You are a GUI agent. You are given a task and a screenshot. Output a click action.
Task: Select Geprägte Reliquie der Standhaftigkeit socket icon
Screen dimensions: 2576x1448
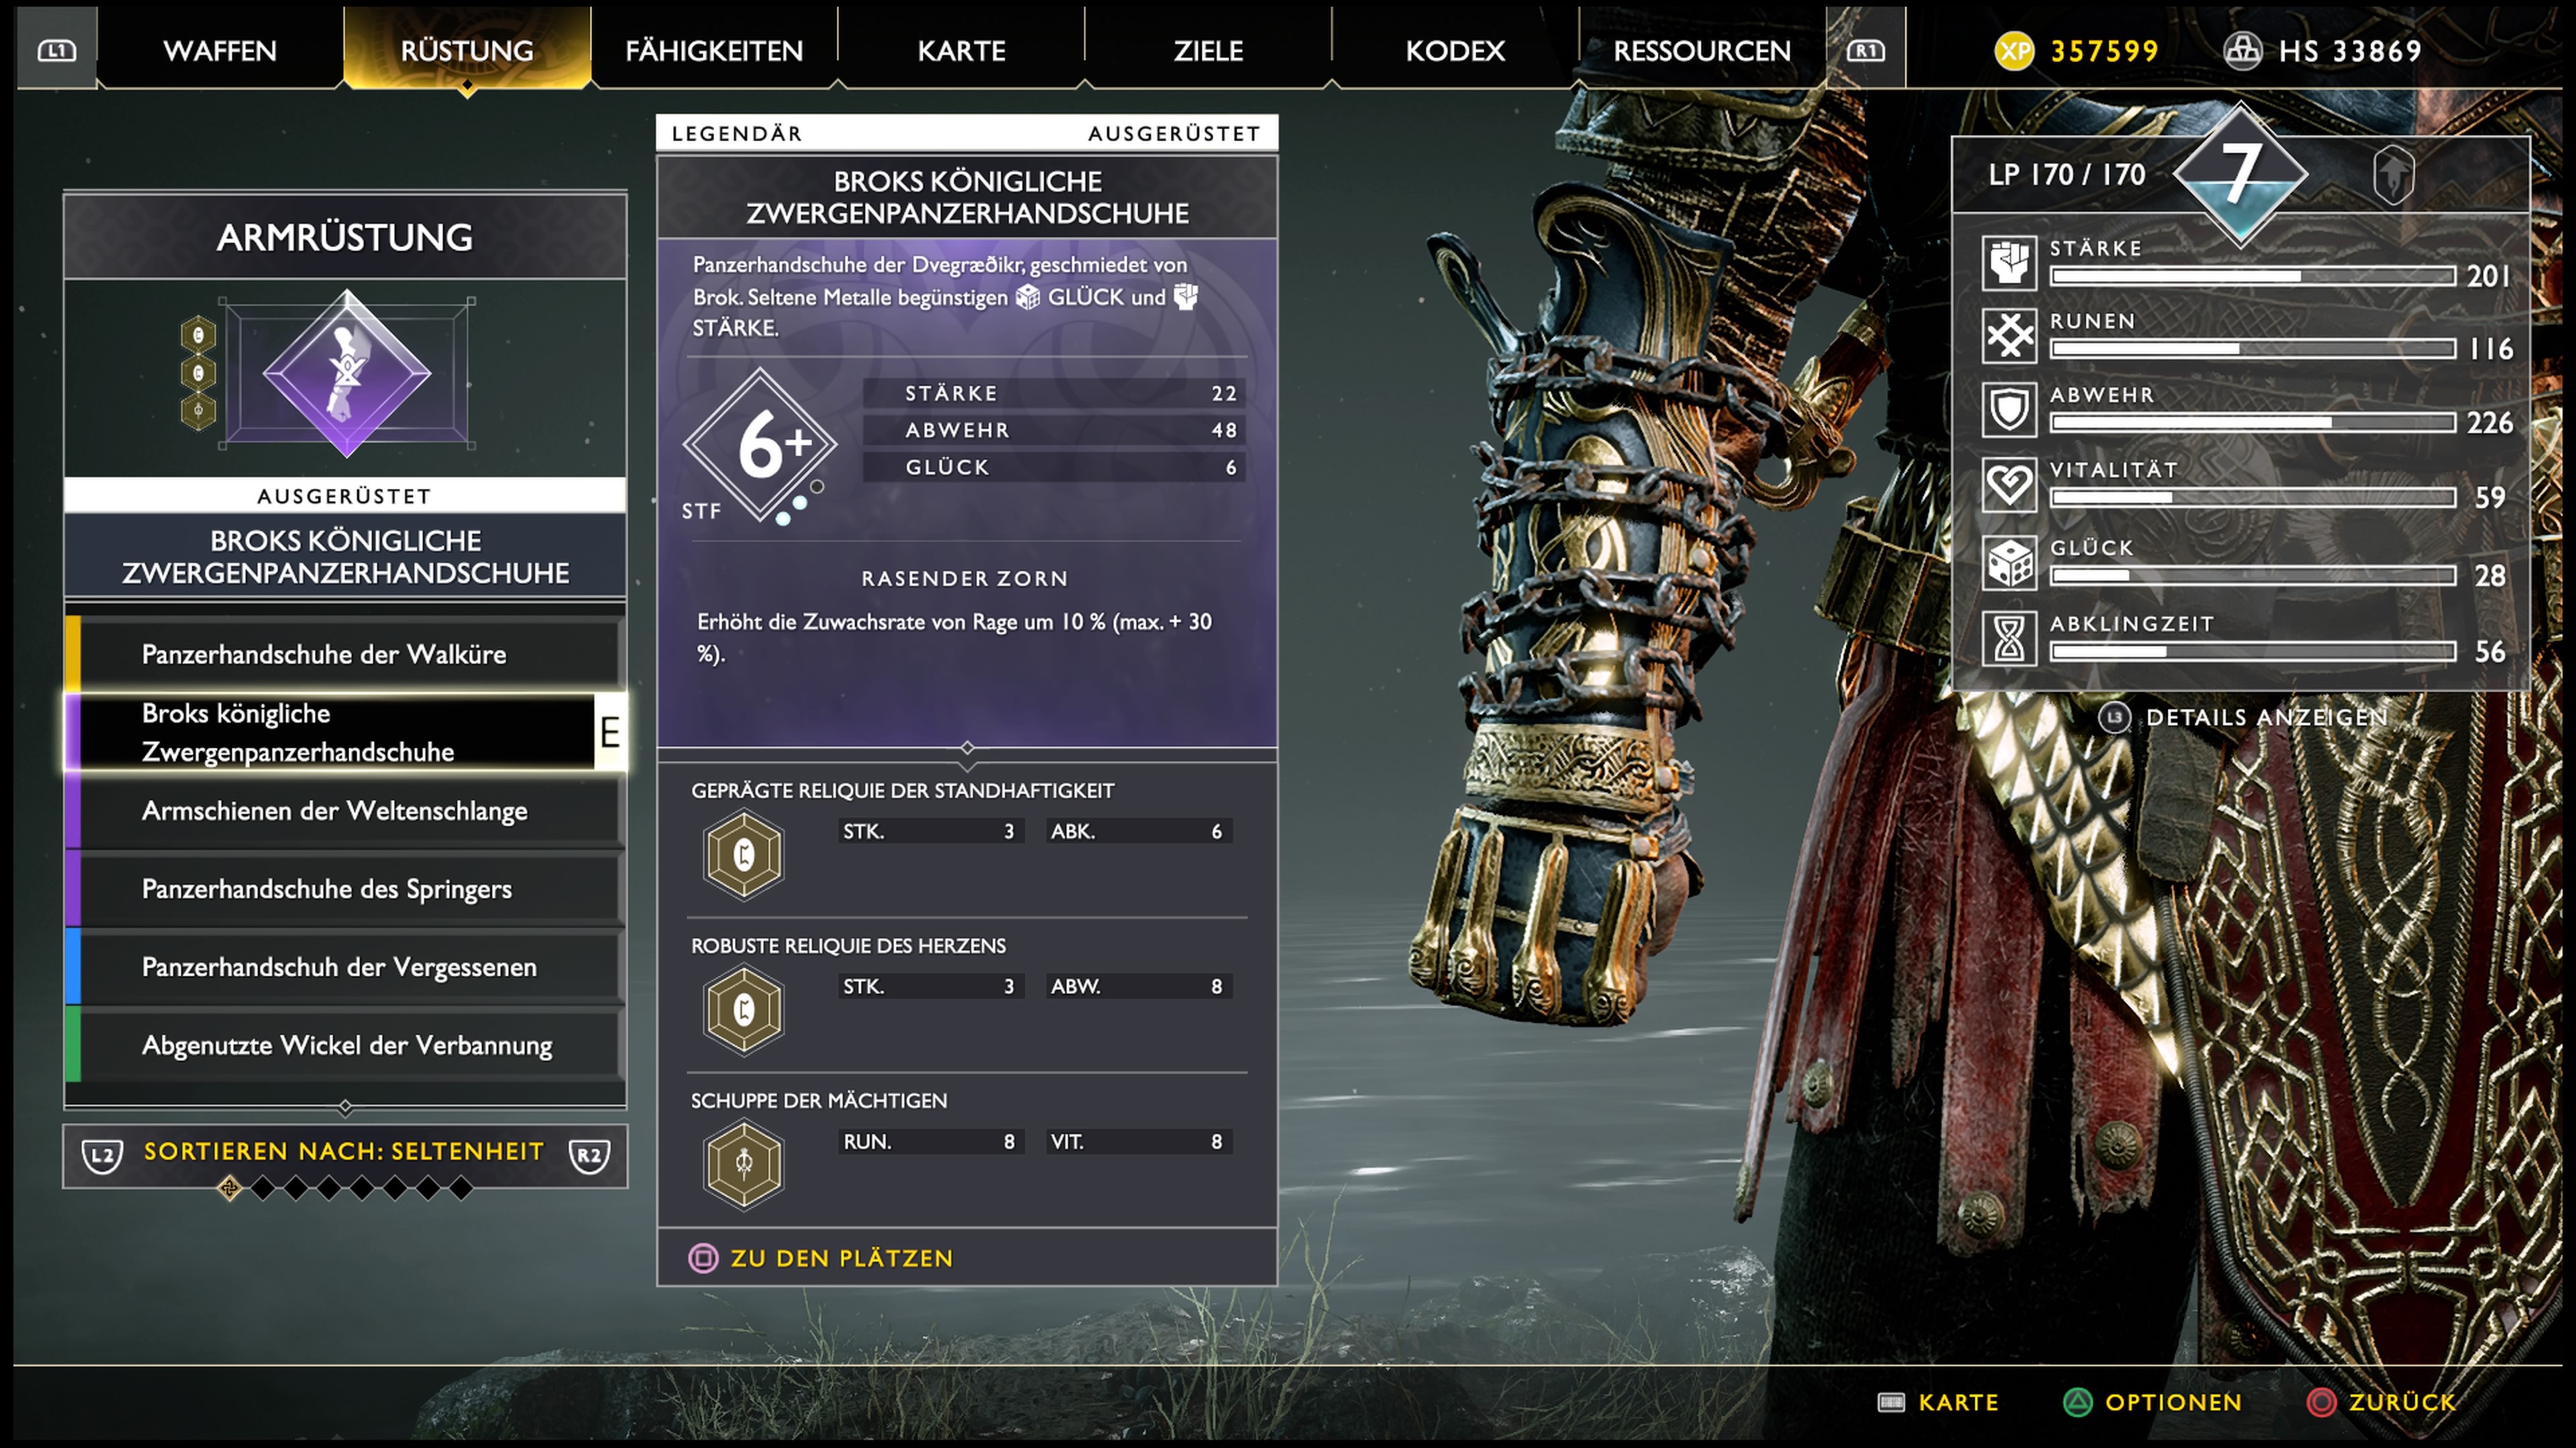pos(743,855)
